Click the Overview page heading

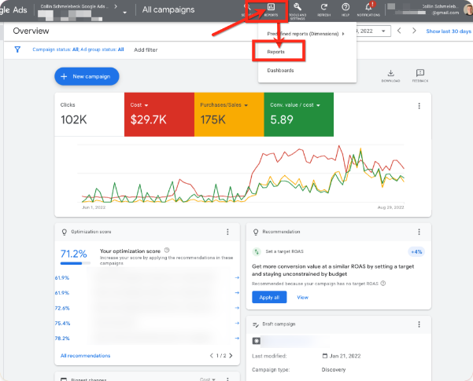click(x=31, y=31)
